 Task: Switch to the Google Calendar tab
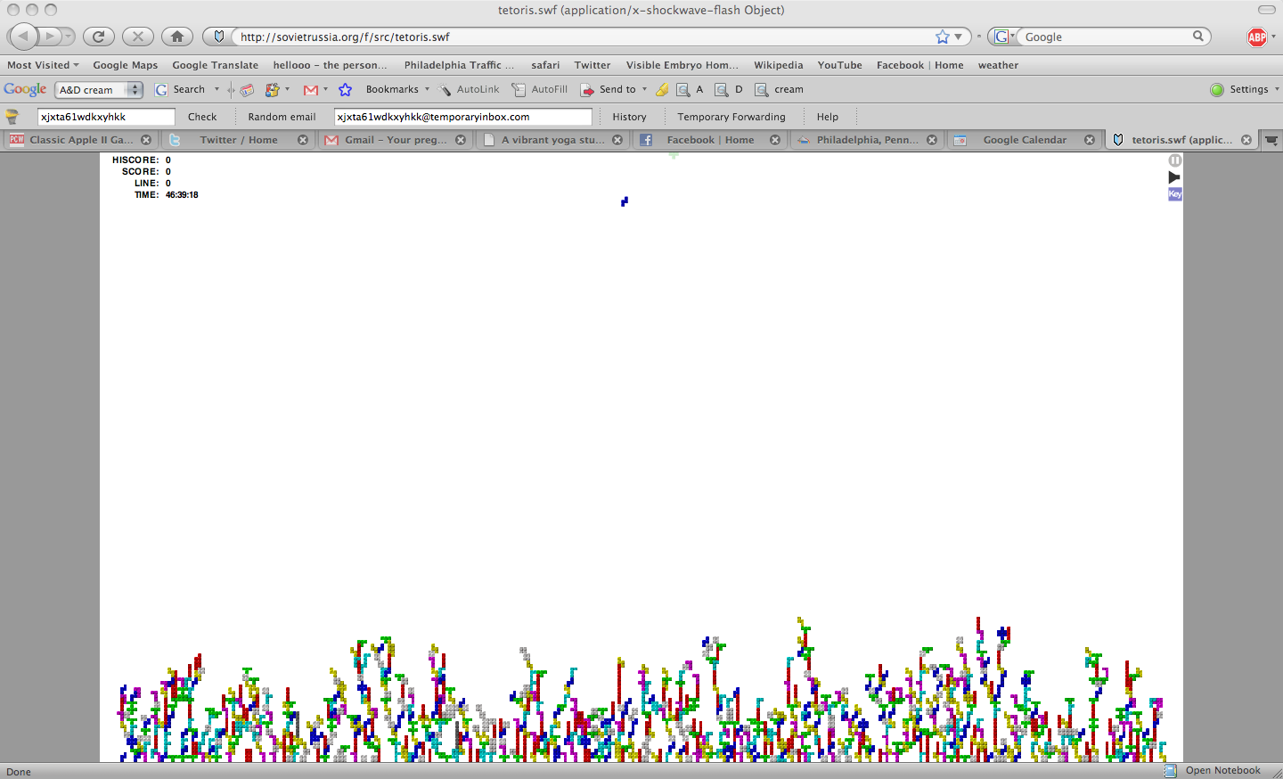[1024, 140]
